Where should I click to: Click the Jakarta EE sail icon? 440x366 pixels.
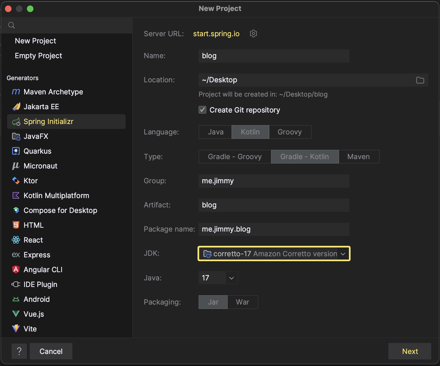pyautogui.click(x=16, y=107)
